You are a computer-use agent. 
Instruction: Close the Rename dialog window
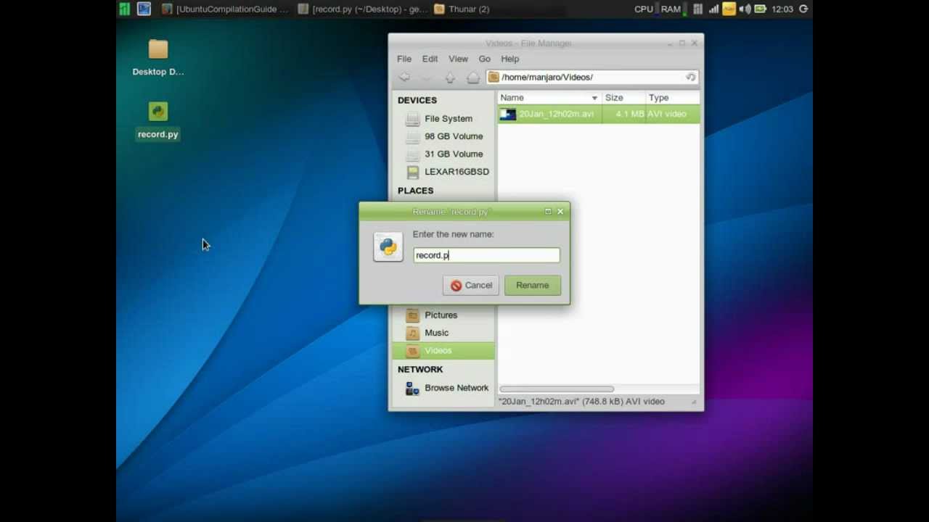coord(560,212)
